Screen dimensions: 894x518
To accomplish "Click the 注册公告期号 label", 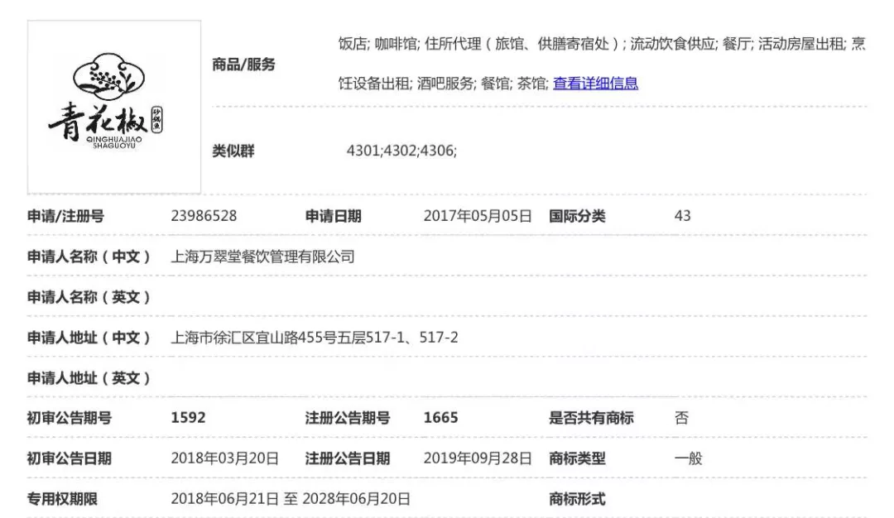I will (x=347, y=418).
